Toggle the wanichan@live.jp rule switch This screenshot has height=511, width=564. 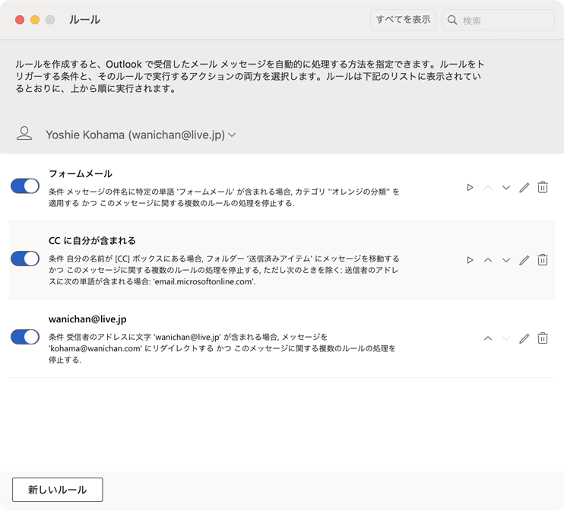tap(25, 337)
